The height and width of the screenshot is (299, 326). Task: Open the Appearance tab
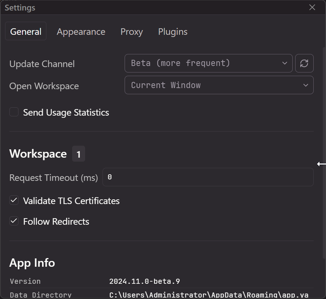[81, 32]
